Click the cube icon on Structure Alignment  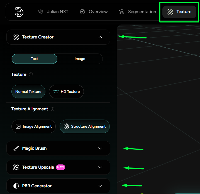coord(66,126)
